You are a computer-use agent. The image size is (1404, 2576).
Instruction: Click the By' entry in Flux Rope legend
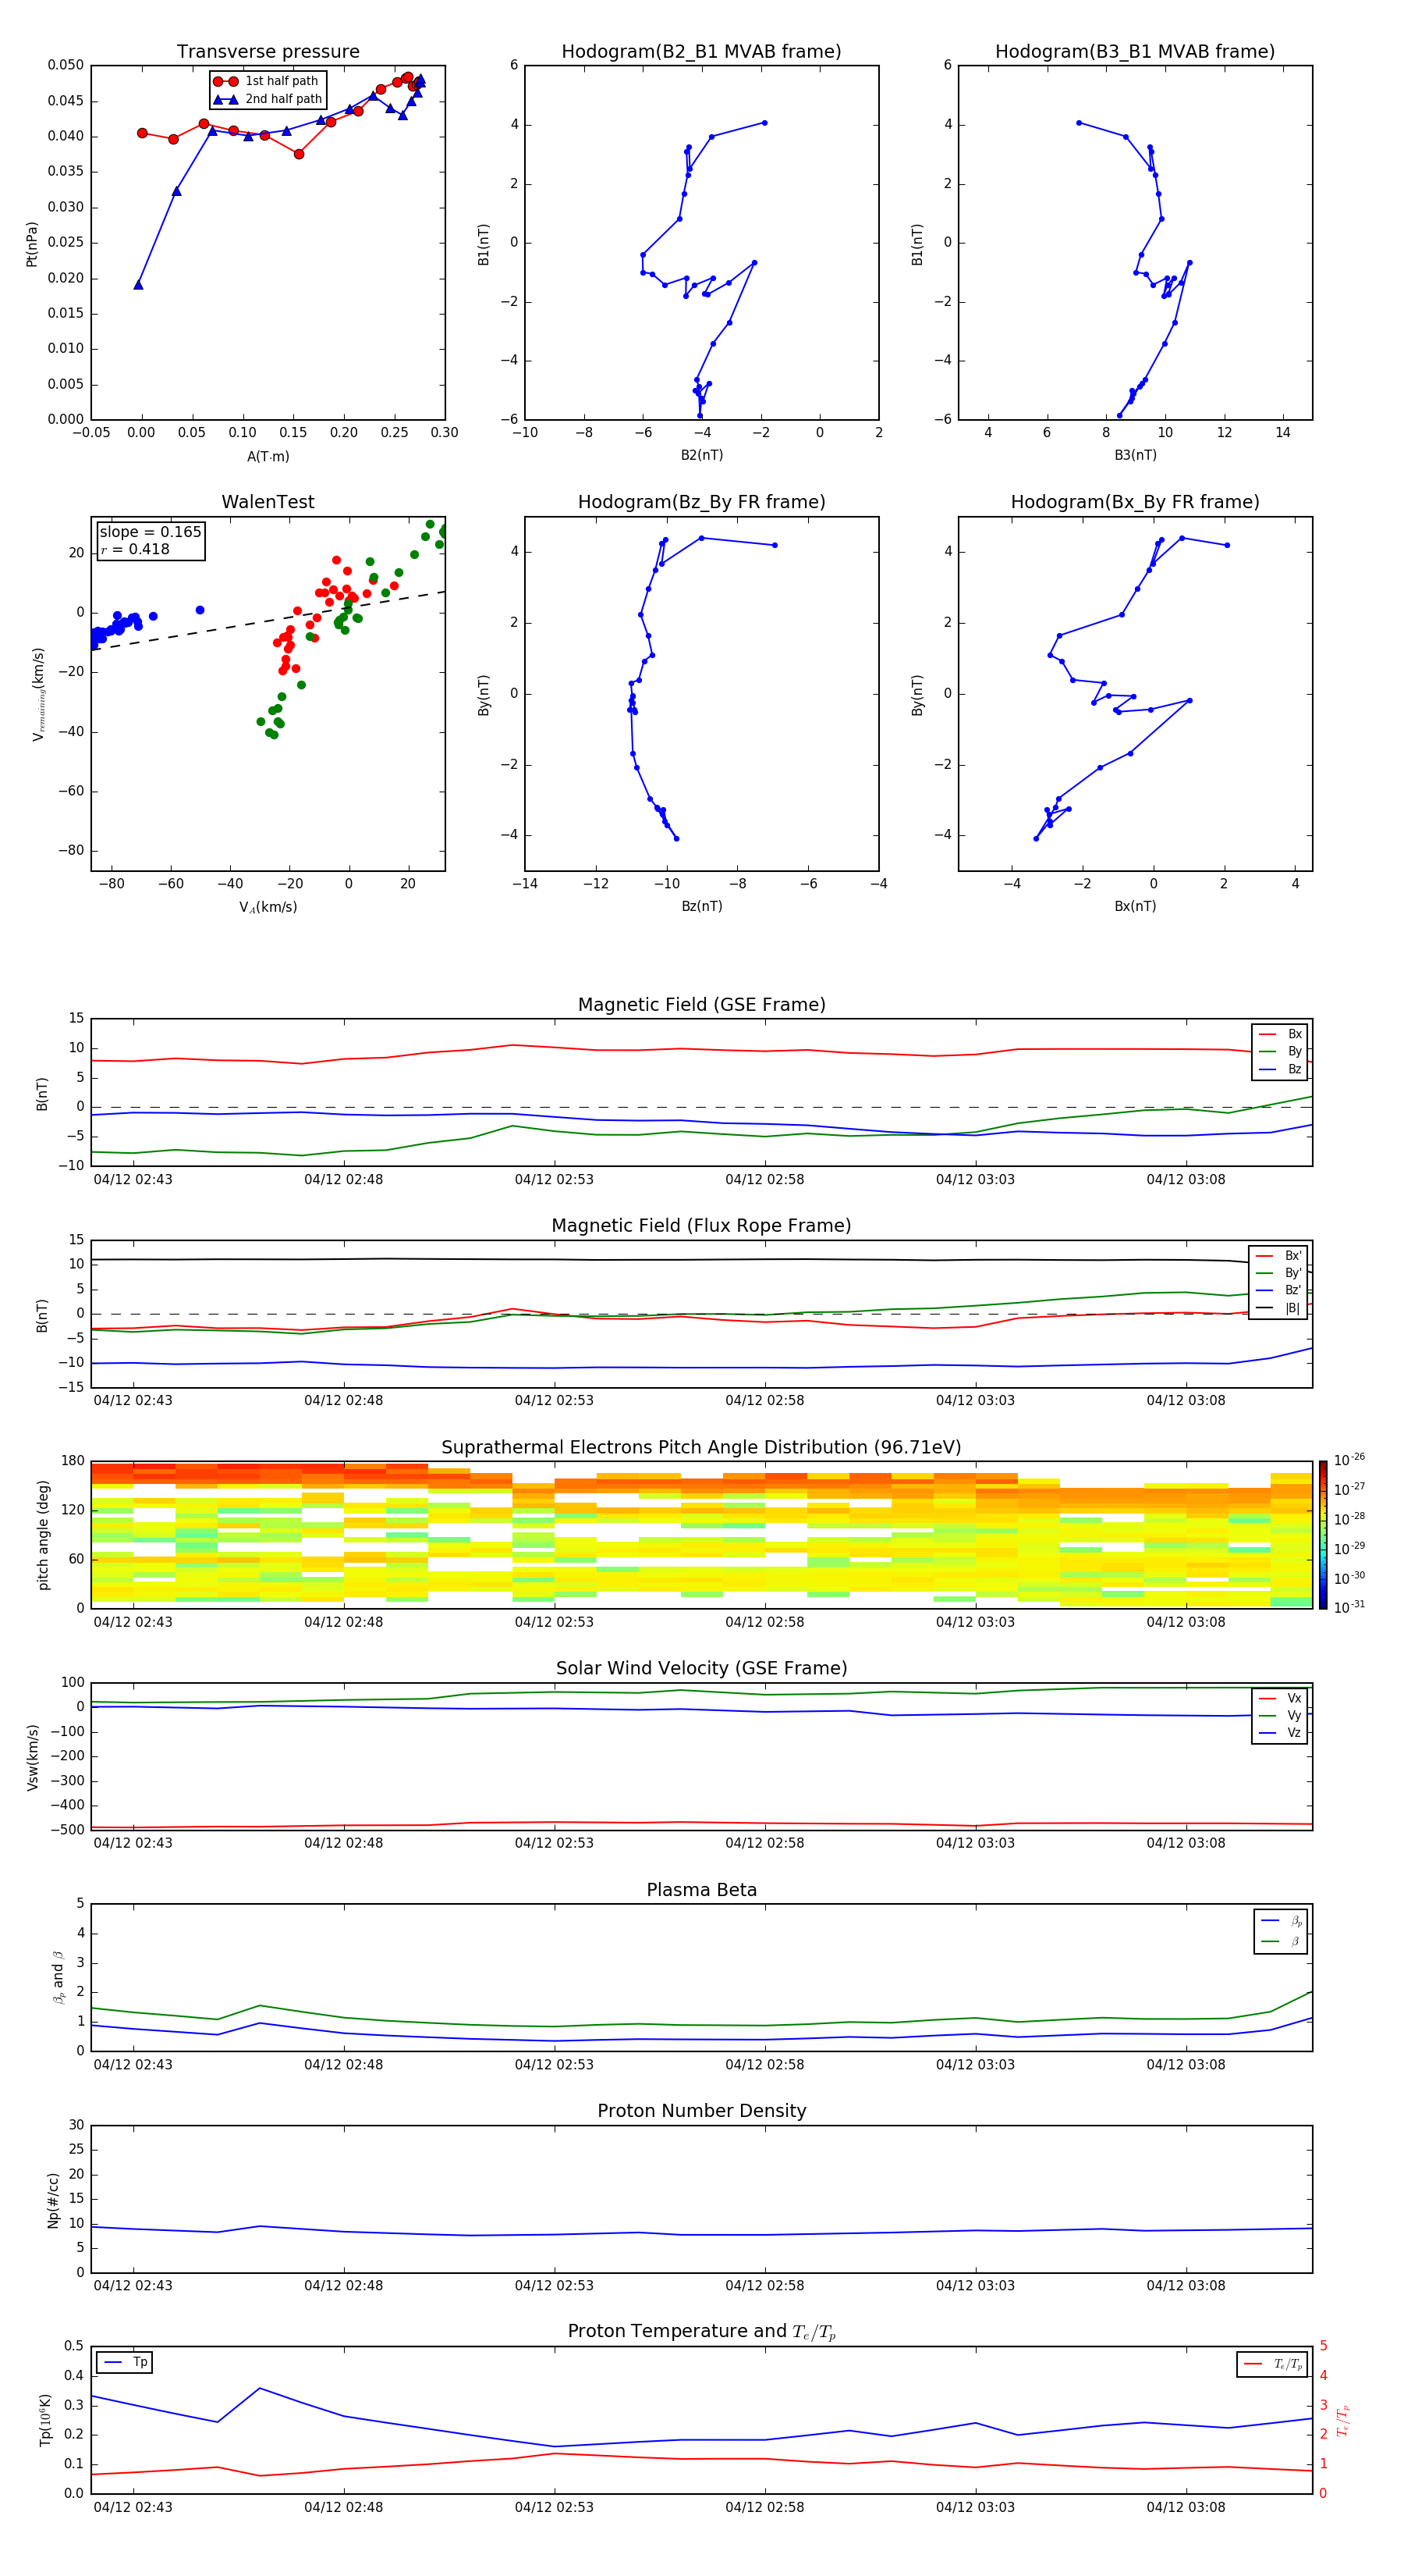(x=1278, y=1273)
